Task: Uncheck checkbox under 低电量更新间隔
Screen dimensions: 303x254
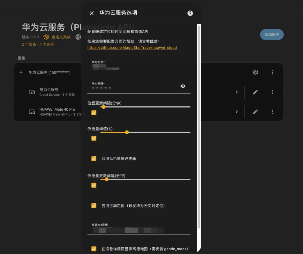Action: 94,185
